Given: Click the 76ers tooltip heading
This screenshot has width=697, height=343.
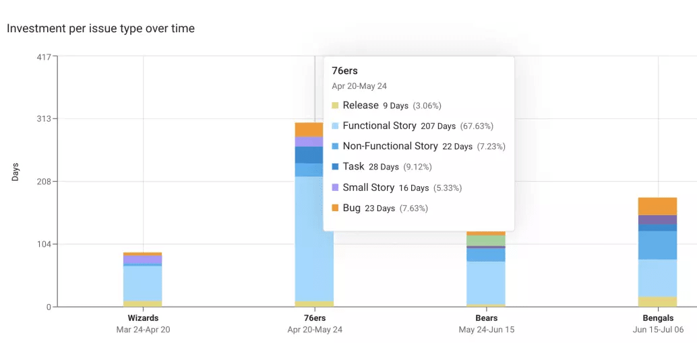Looking at the screenshot, I should (345, 71).
